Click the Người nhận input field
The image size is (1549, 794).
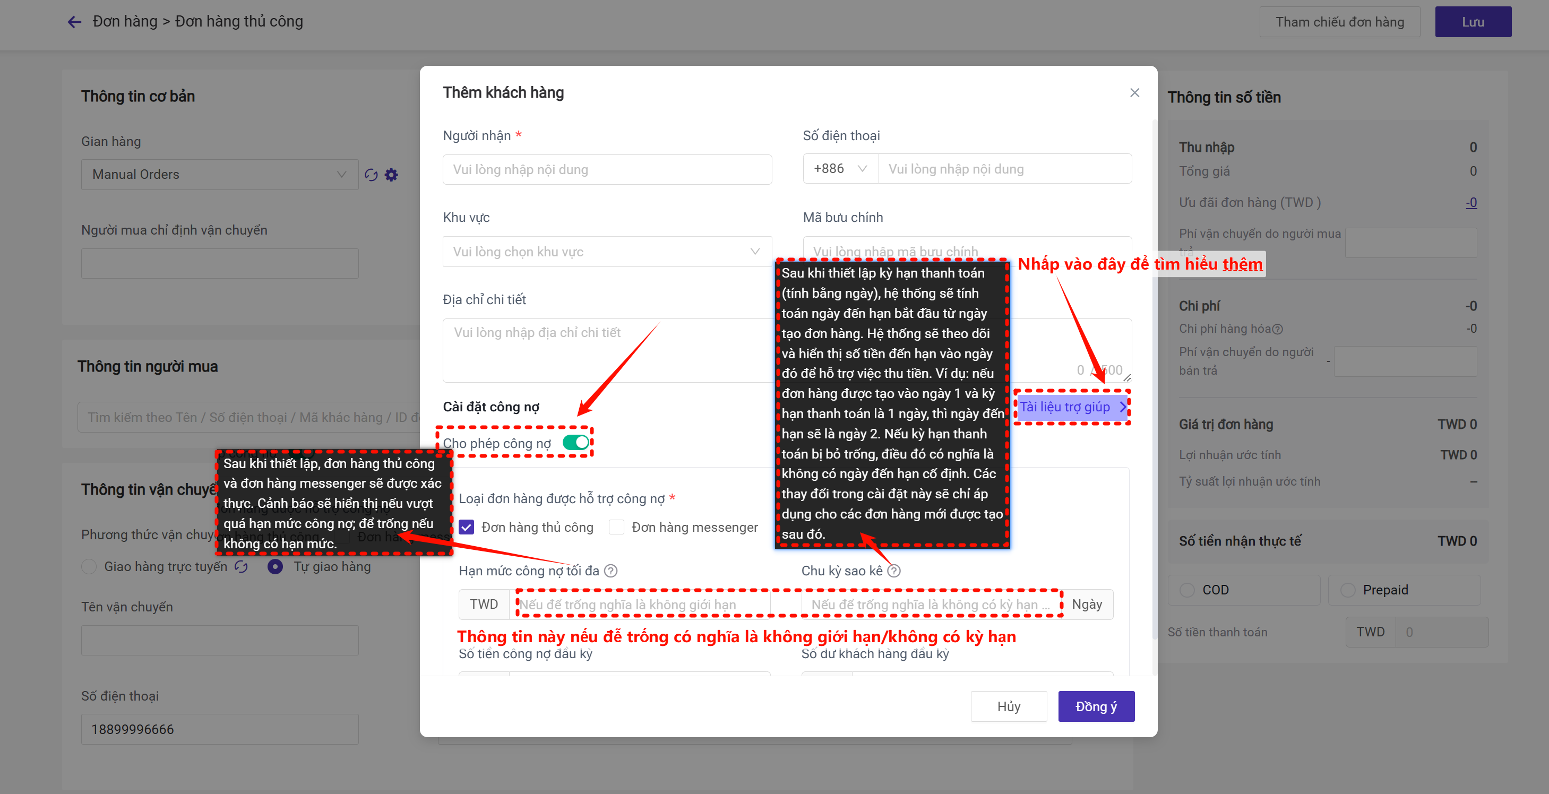[x=607, y=169]
